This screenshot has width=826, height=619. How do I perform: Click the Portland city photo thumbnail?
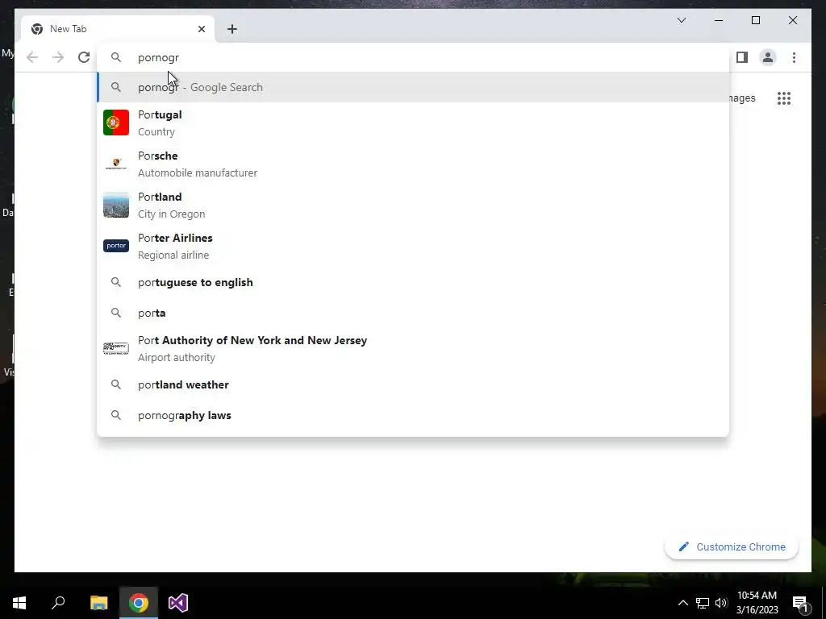[116, 205]
